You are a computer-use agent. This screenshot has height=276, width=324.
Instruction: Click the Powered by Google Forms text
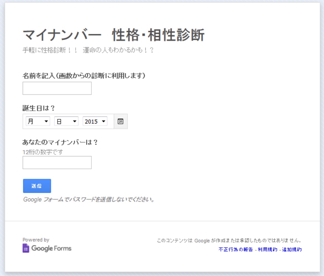(x=44, y=245)
